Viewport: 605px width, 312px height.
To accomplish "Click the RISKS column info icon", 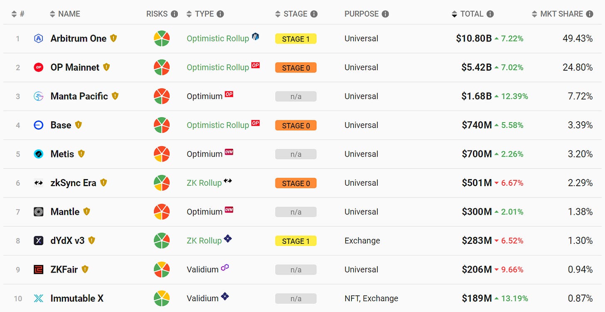I will 175,14.
